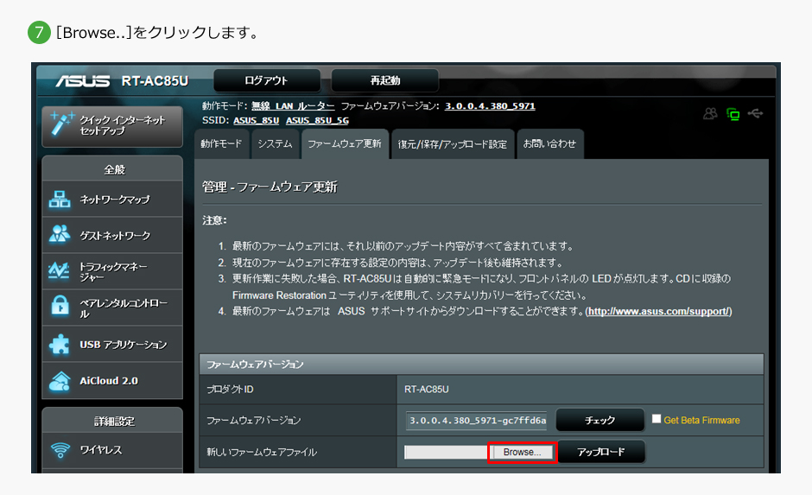The image size is (812, 495).
Task: Open the USB Application puzzle icon
Action: [59, 345]
